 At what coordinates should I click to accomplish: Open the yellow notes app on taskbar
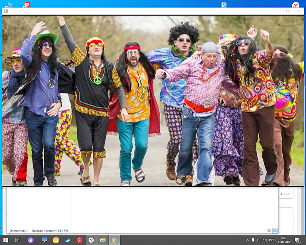[x=56, y=240]
